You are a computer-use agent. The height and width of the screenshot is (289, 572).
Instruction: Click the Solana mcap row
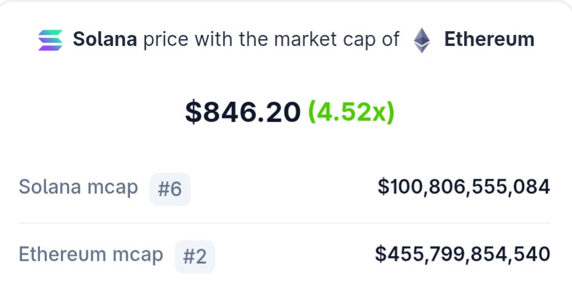[x=285, y=188]
